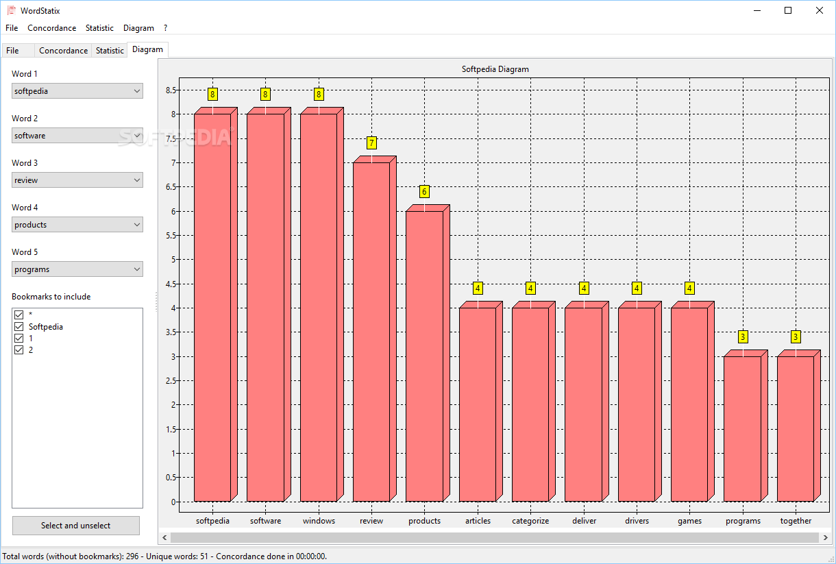Switch to the Concordance tab
836x564 pixels.
(x=63, y=50)
